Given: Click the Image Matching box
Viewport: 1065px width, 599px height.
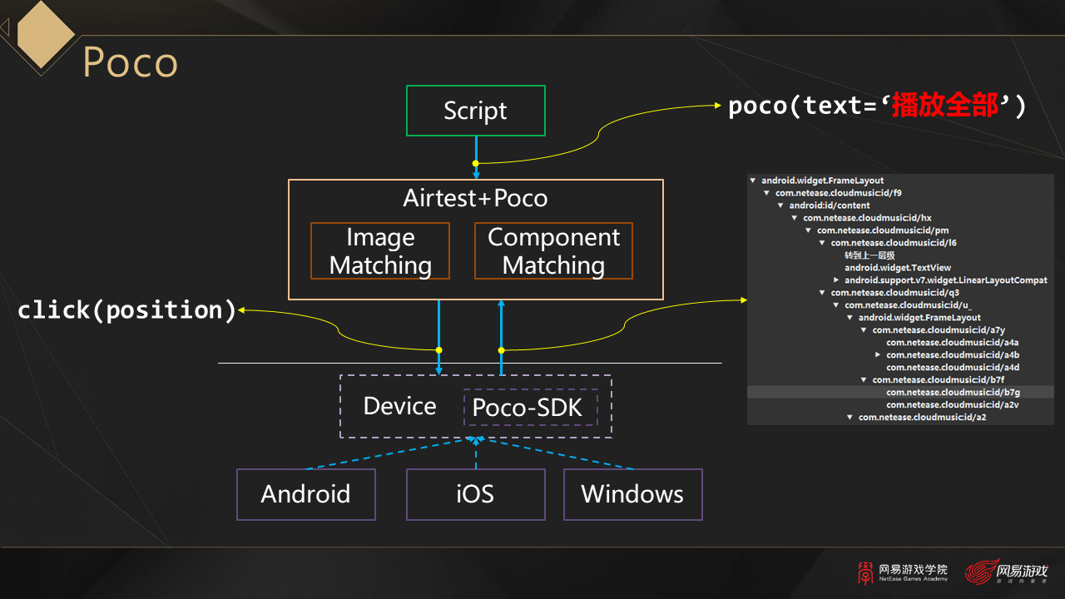Looking at the screenshot, I should [x=380, y=250].
